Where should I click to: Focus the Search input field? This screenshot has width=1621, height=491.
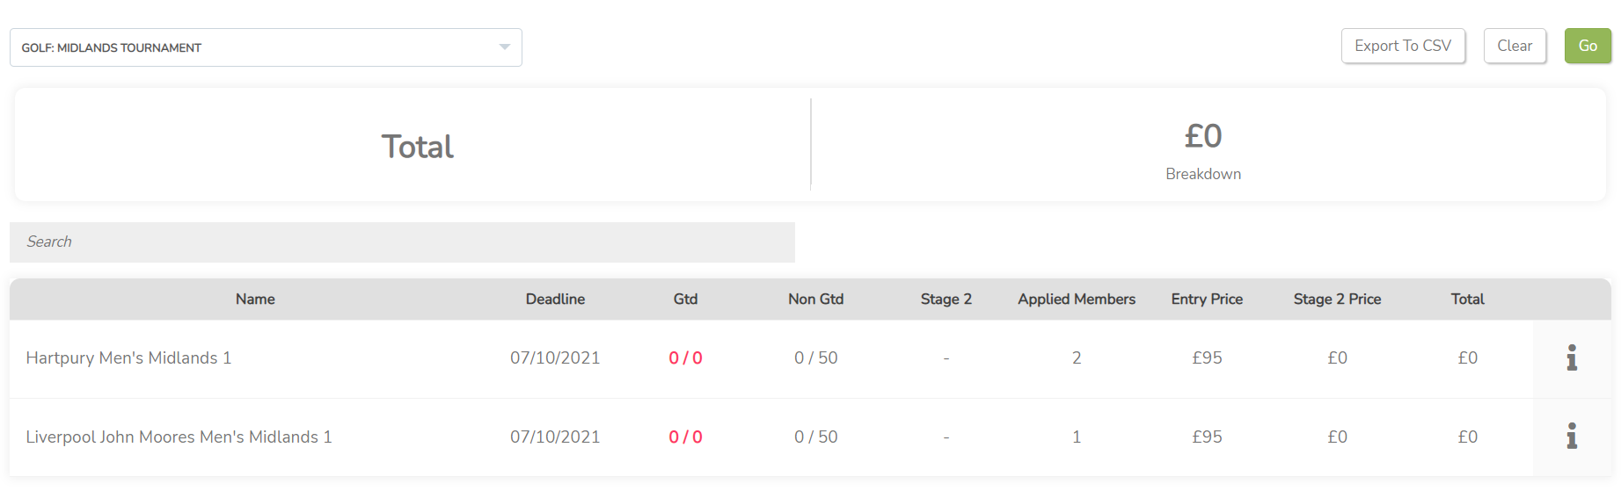coord(402,242)
